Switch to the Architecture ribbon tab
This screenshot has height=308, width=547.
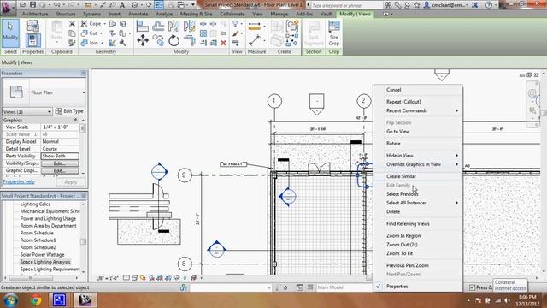(35, 14)
